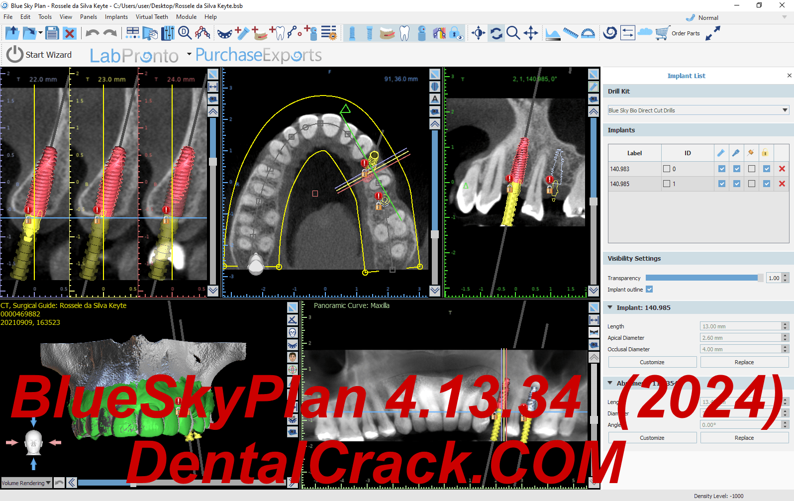Open the Tools menu
Viewport: 794px width, 501px height.
[45, 17]
